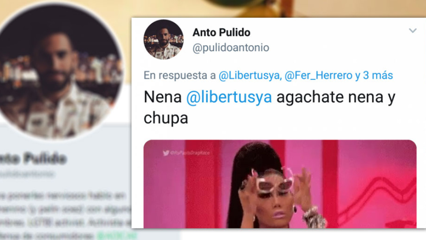
Task: Play the pink drag queen GIF
Action: click(x=280, y=184)
